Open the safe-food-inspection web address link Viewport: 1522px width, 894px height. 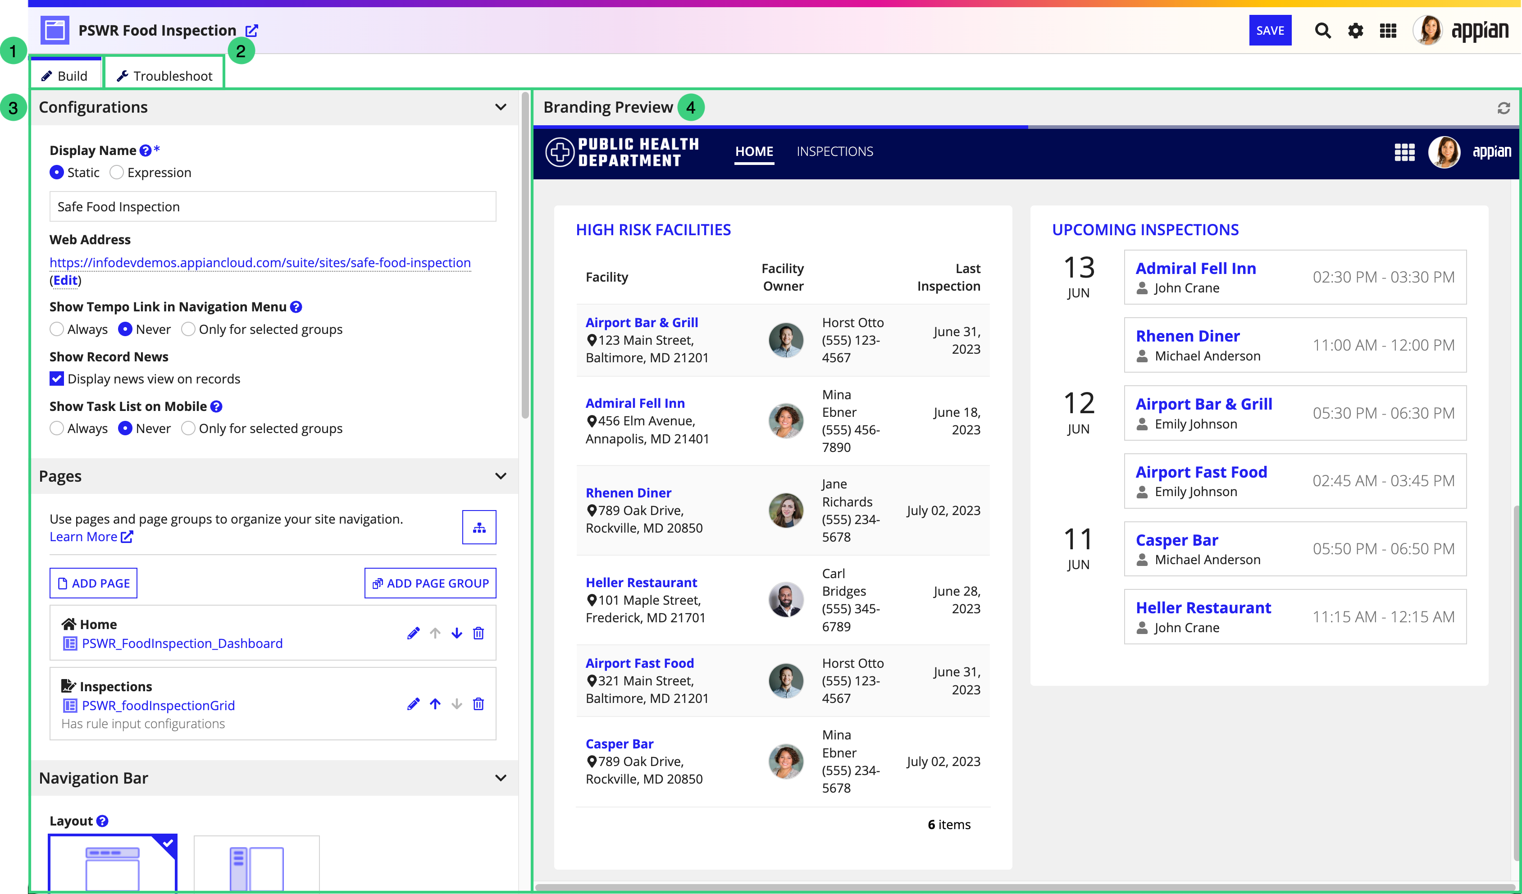260,263
